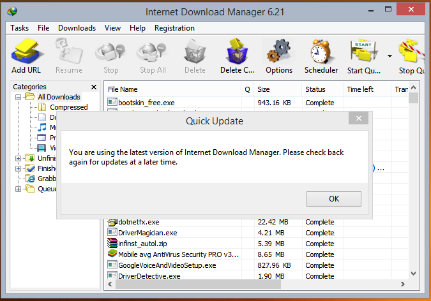Open the Start Queue dropdown arrow
This screenshot has height=301, width=431.
tap(389, 56)
